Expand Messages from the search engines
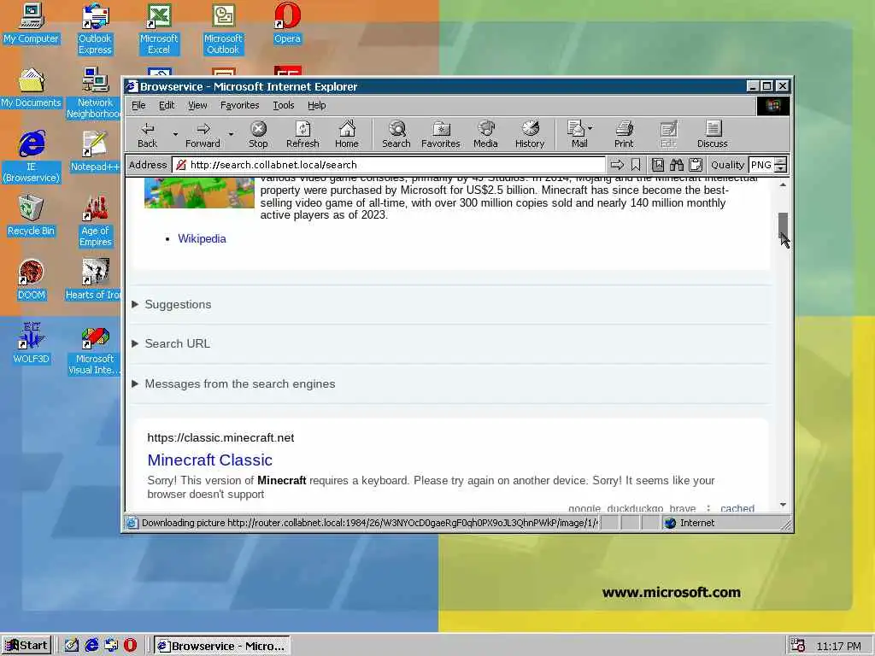 (x=234, y=384)
